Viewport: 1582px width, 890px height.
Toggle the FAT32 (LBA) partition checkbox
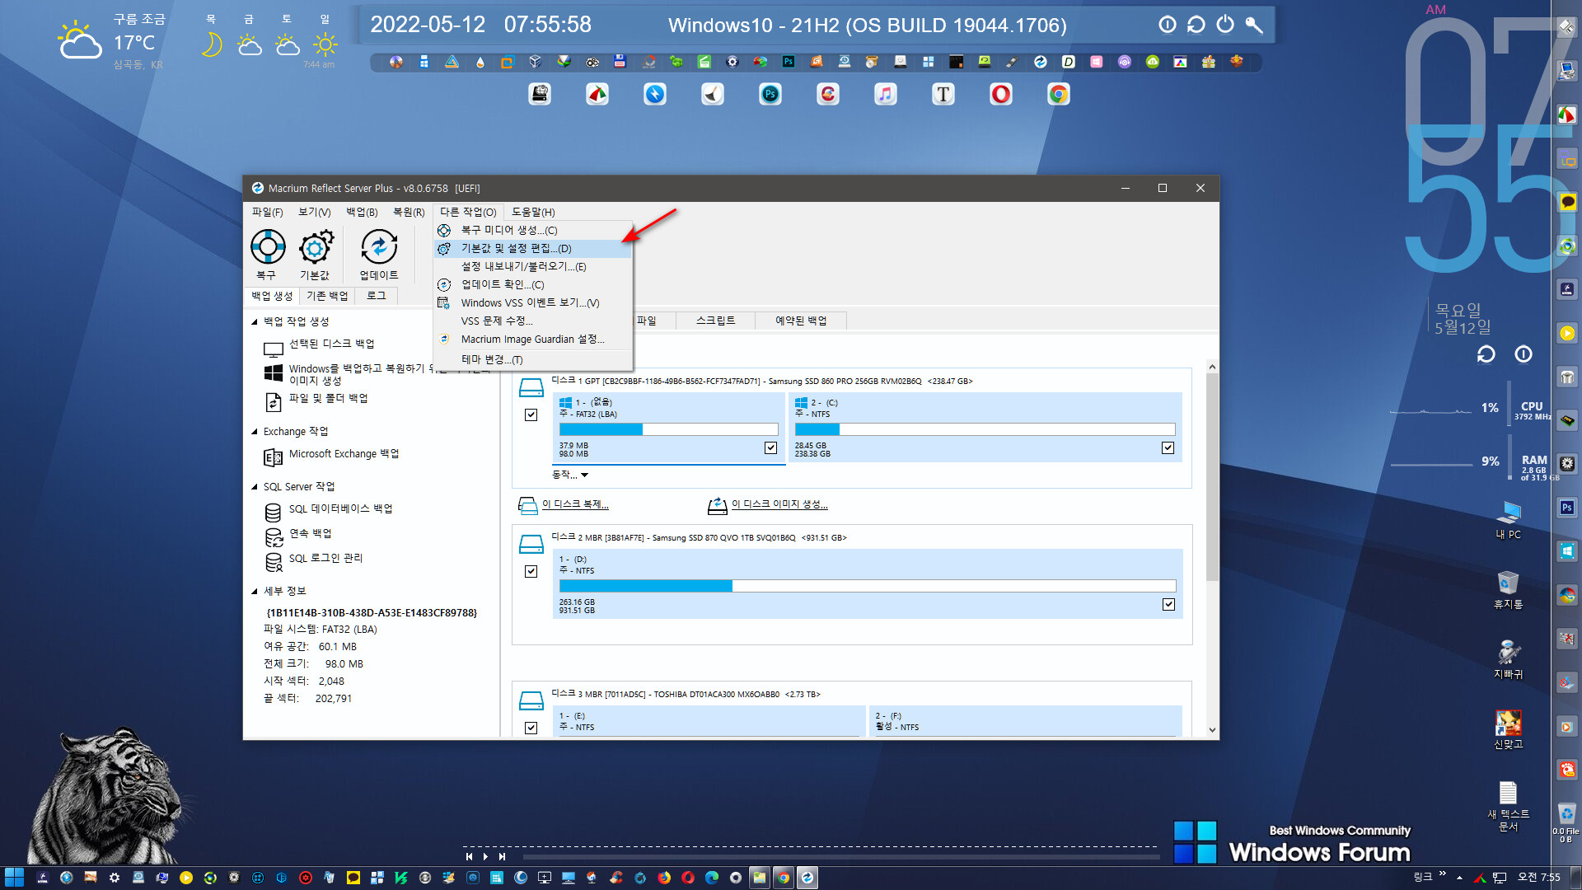pos(770,448)
